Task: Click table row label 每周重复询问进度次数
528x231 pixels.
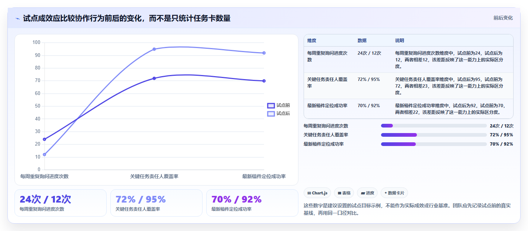Action: click(x=327, y=57)
